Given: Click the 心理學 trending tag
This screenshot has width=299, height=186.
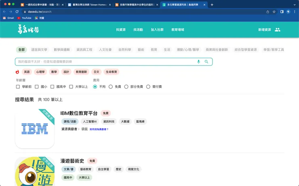Looking at the screenshot, I should point(40,72).
